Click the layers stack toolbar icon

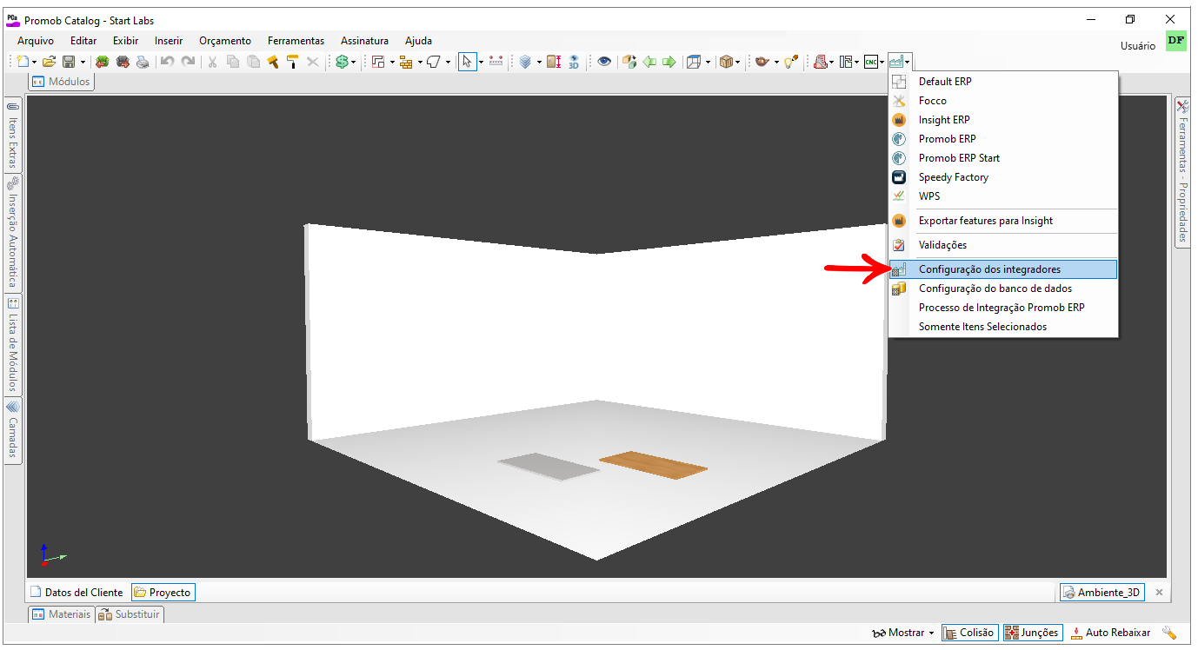525,62
